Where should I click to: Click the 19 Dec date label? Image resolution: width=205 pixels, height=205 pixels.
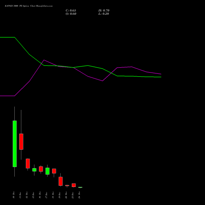click(x=59, y=195)
